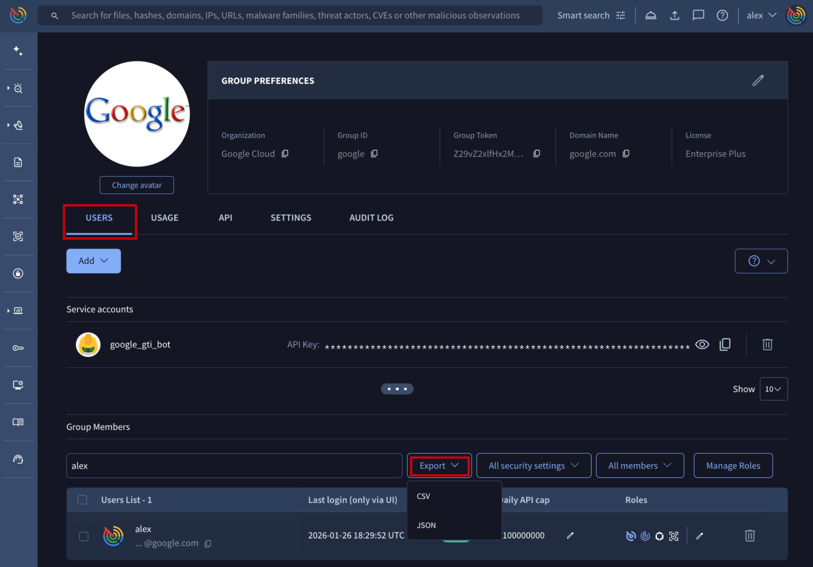
Task: Open the API tab
Action: pyautogui.click(x=225, y=218)
